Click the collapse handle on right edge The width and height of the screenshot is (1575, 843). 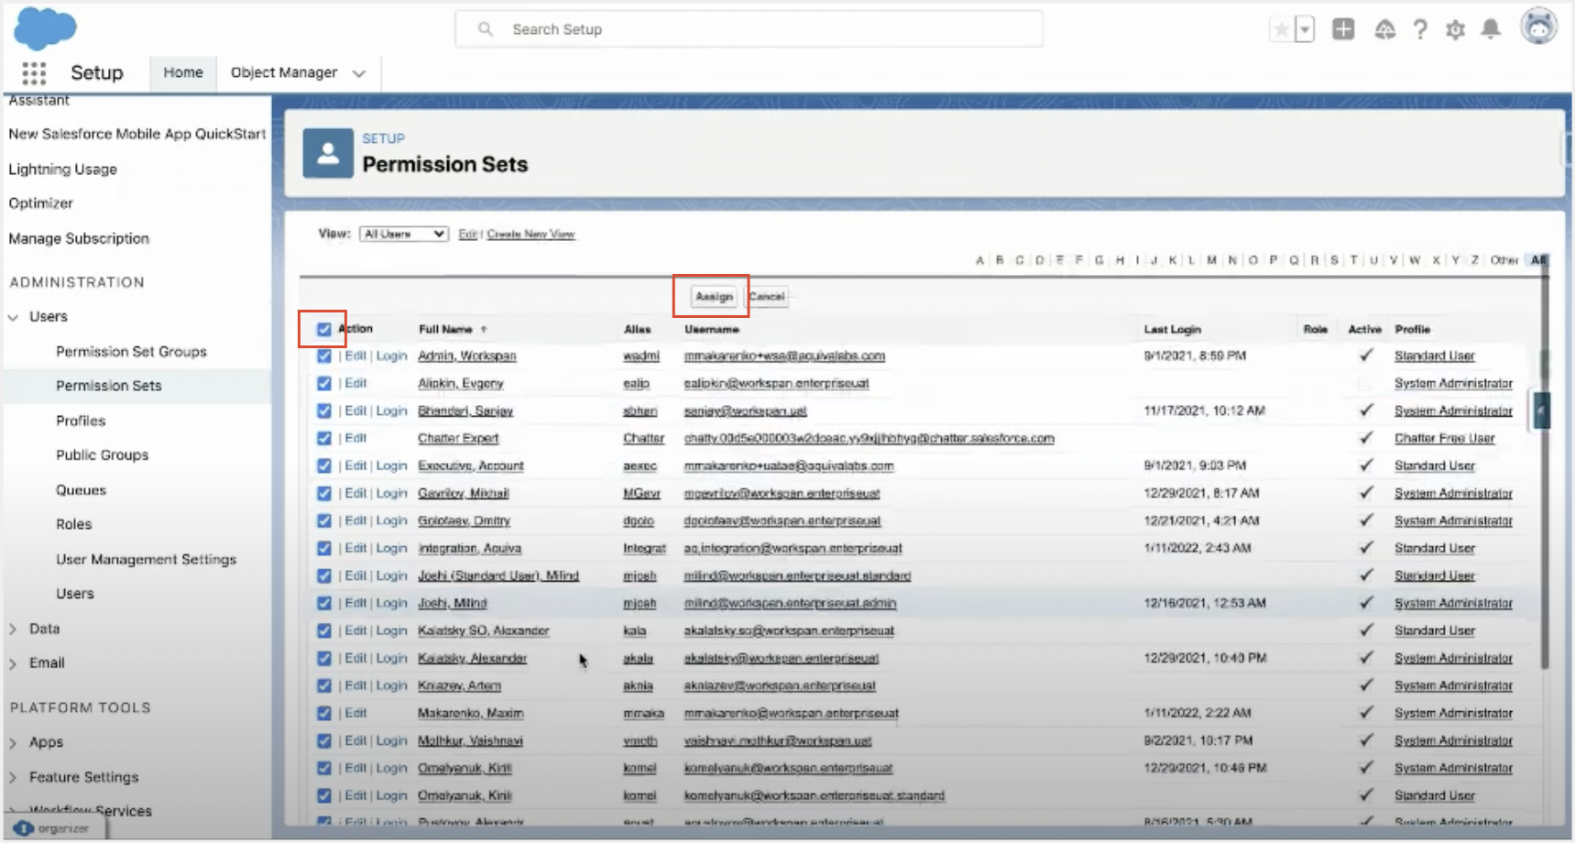pyautogui.click(x=1541, y=411)
